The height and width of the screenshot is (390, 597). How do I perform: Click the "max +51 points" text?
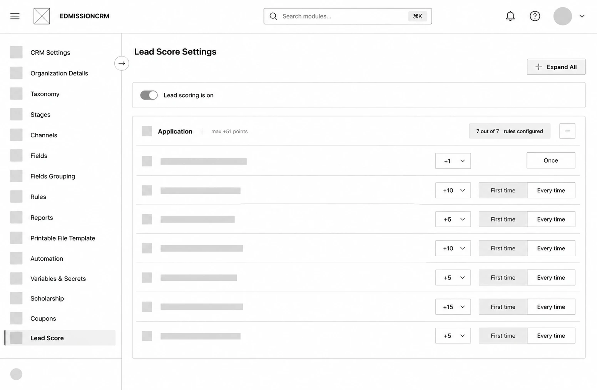pos(229,132)
